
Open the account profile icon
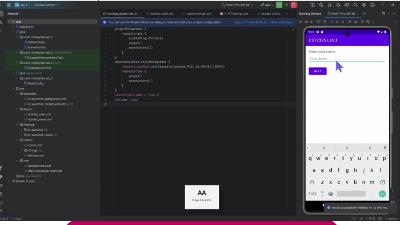coord(372,5)
